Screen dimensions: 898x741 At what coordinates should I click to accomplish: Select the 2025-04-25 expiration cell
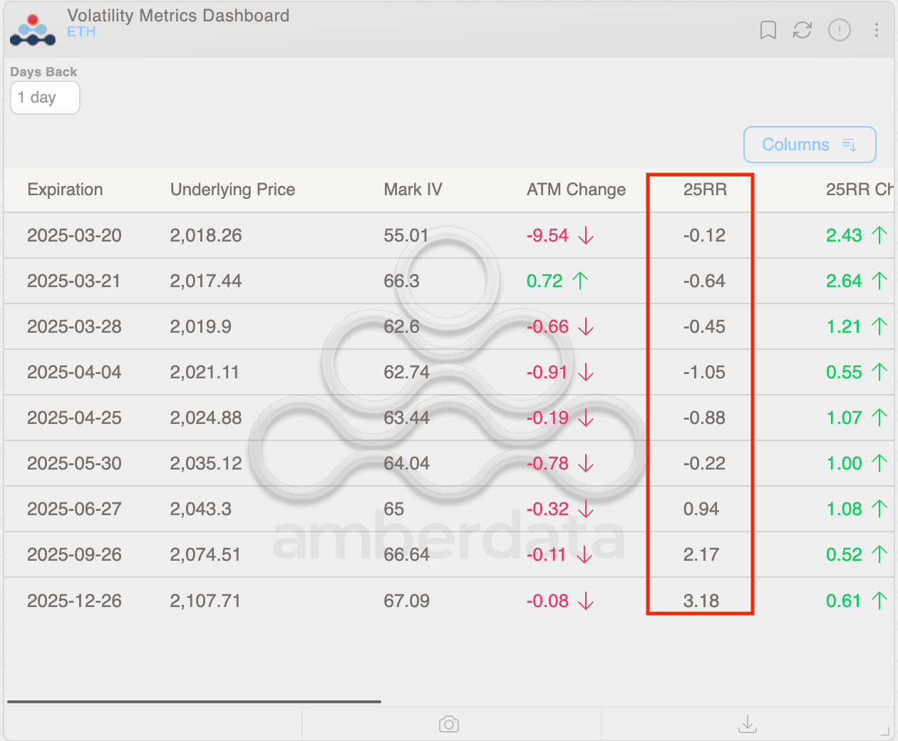point(74,418)
